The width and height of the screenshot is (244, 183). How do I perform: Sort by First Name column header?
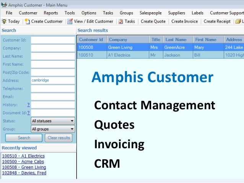(x=208, y=39)
